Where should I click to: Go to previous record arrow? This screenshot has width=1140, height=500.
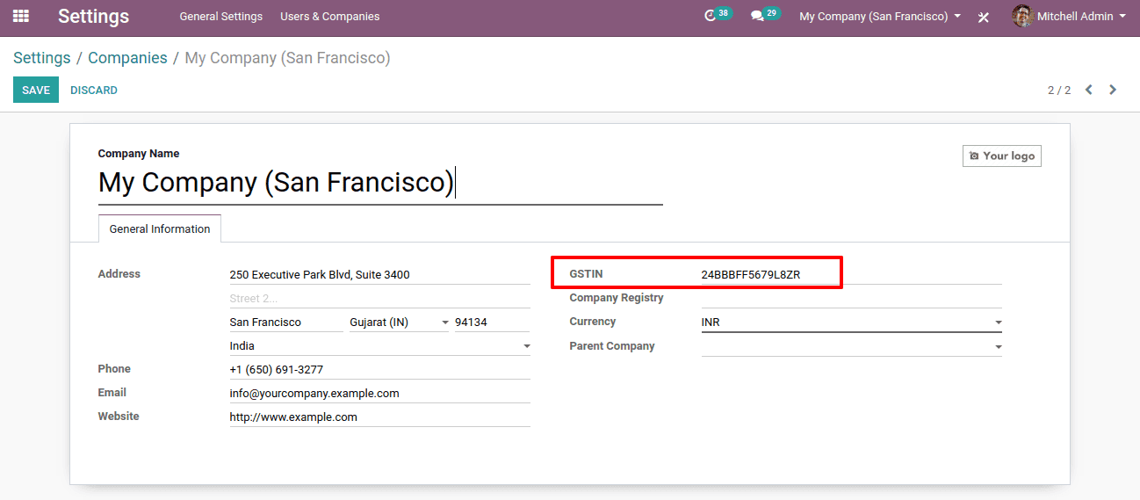1089,90
